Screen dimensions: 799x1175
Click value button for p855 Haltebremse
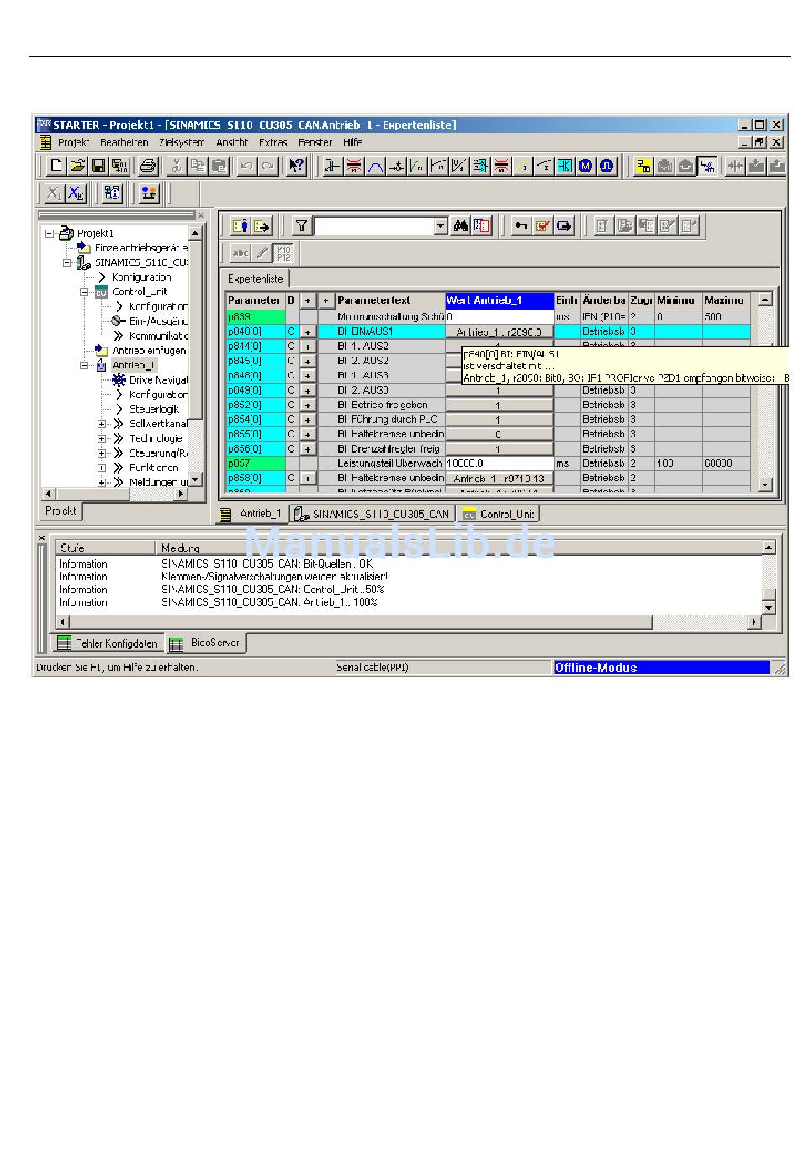click(x=499, y=435)
